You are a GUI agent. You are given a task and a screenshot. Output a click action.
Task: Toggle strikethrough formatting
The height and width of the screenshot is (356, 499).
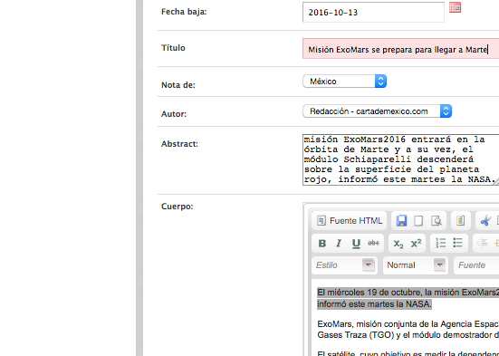click(373, 244)
